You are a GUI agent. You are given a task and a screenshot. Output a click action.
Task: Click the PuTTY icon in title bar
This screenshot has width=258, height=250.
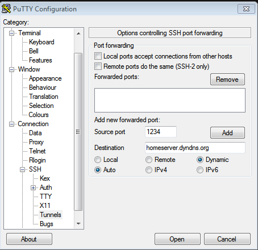click(6, 9)
